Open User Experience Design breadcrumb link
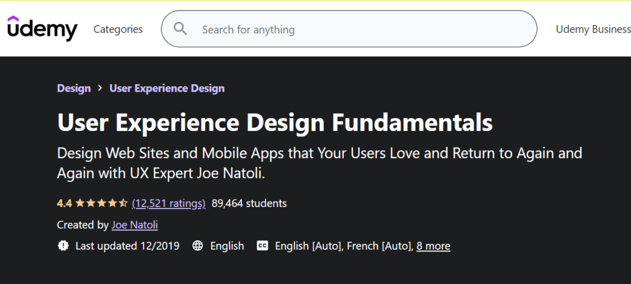This screenshot has height=284, width=631. point(167,89)
